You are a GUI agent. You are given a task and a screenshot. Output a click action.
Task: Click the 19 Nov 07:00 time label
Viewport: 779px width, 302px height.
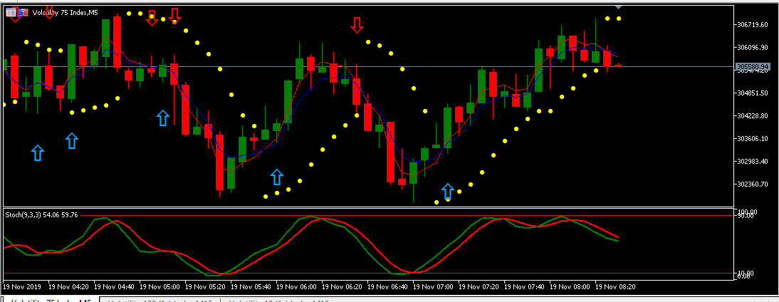434,286
